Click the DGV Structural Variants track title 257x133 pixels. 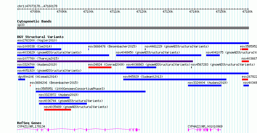click(40, 37)
